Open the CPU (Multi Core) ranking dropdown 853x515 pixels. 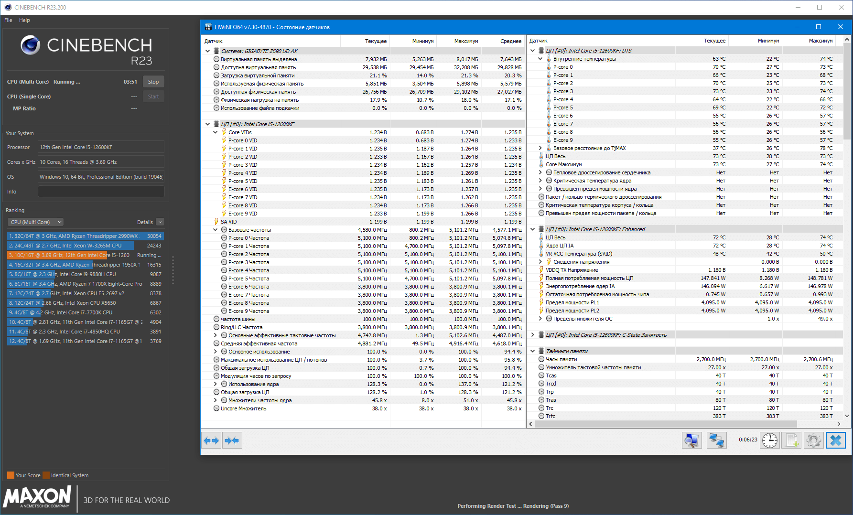(x=36, y=222)
